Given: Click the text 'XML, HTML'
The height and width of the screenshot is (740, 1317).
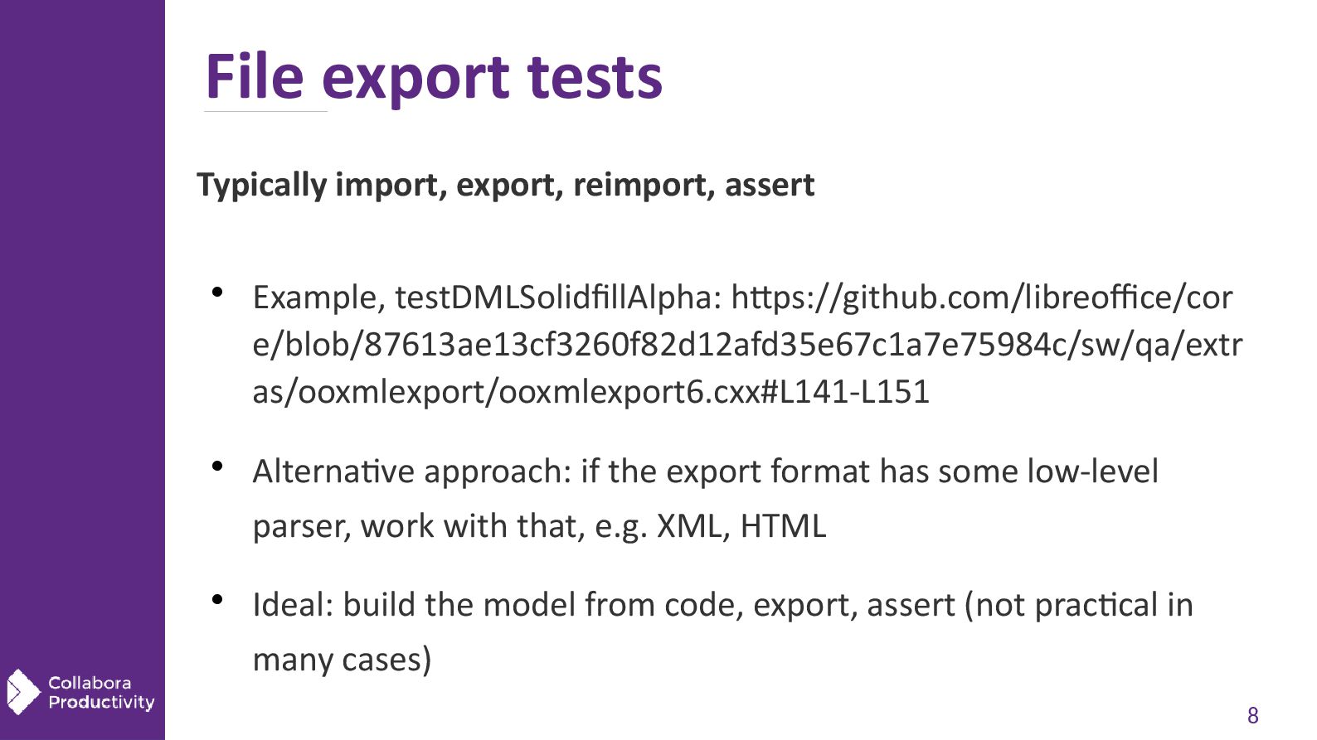Looking at the screenshot, I should [741, 526].
